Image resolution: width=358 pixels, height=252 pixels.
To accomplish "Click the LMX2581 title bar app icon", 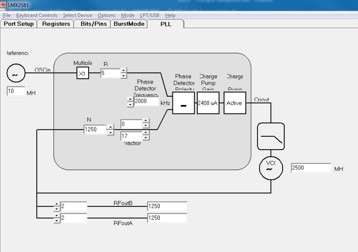I will point(4,5).
